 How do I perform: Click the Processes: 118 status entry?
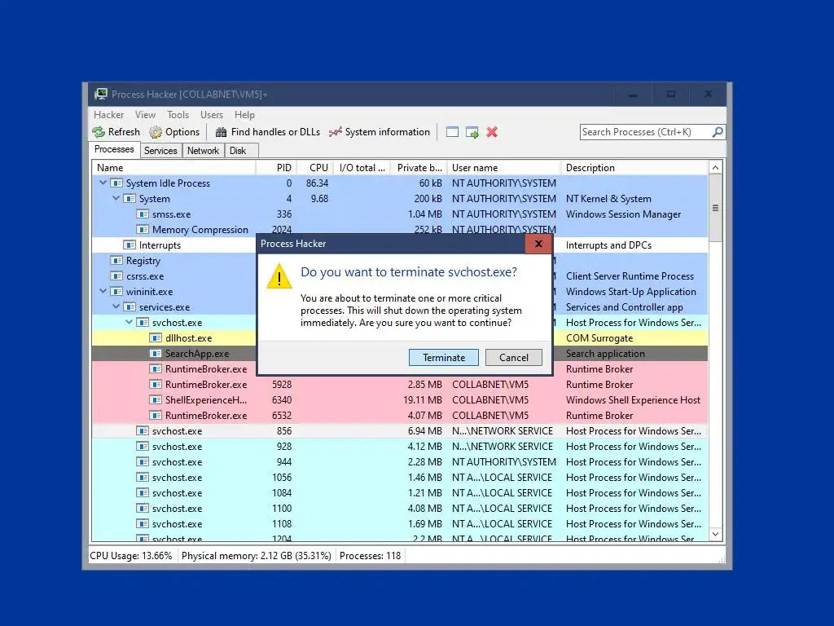tap(371, 556)
